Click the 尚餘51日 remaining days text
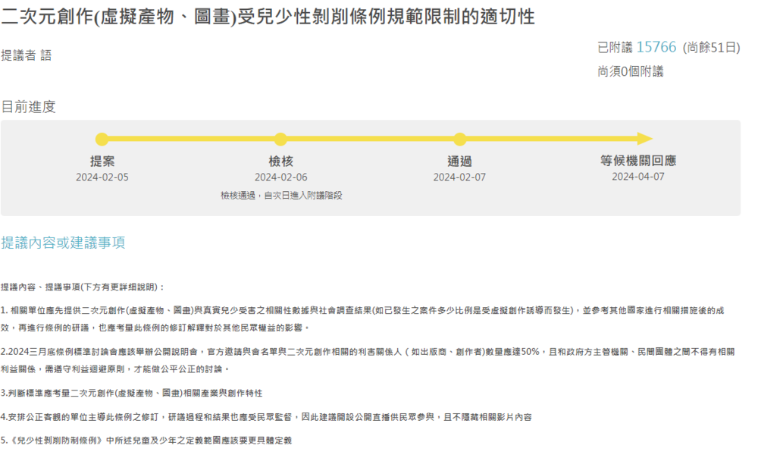Screen dimensions: 758x458 tap(711, 48)
